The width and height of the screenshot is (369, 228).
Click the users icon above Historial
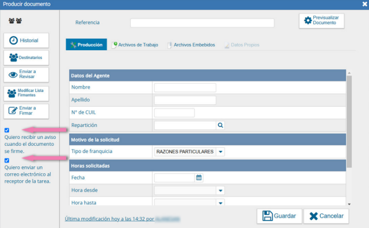(x=15, y=21)
